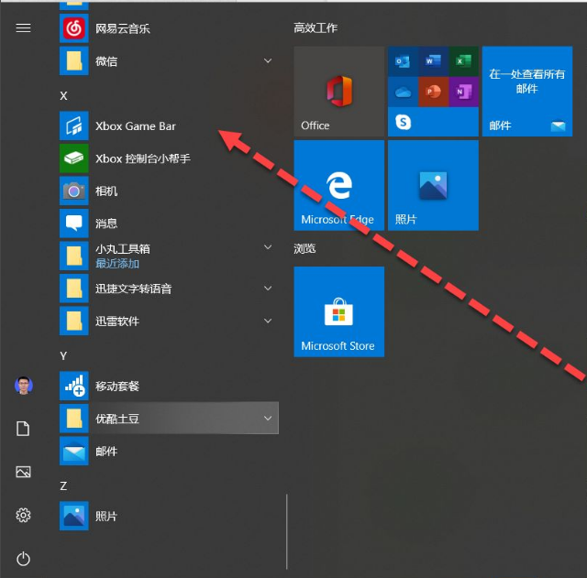
Task: Open Settings gear in left rail
Action: pos(24,516)
